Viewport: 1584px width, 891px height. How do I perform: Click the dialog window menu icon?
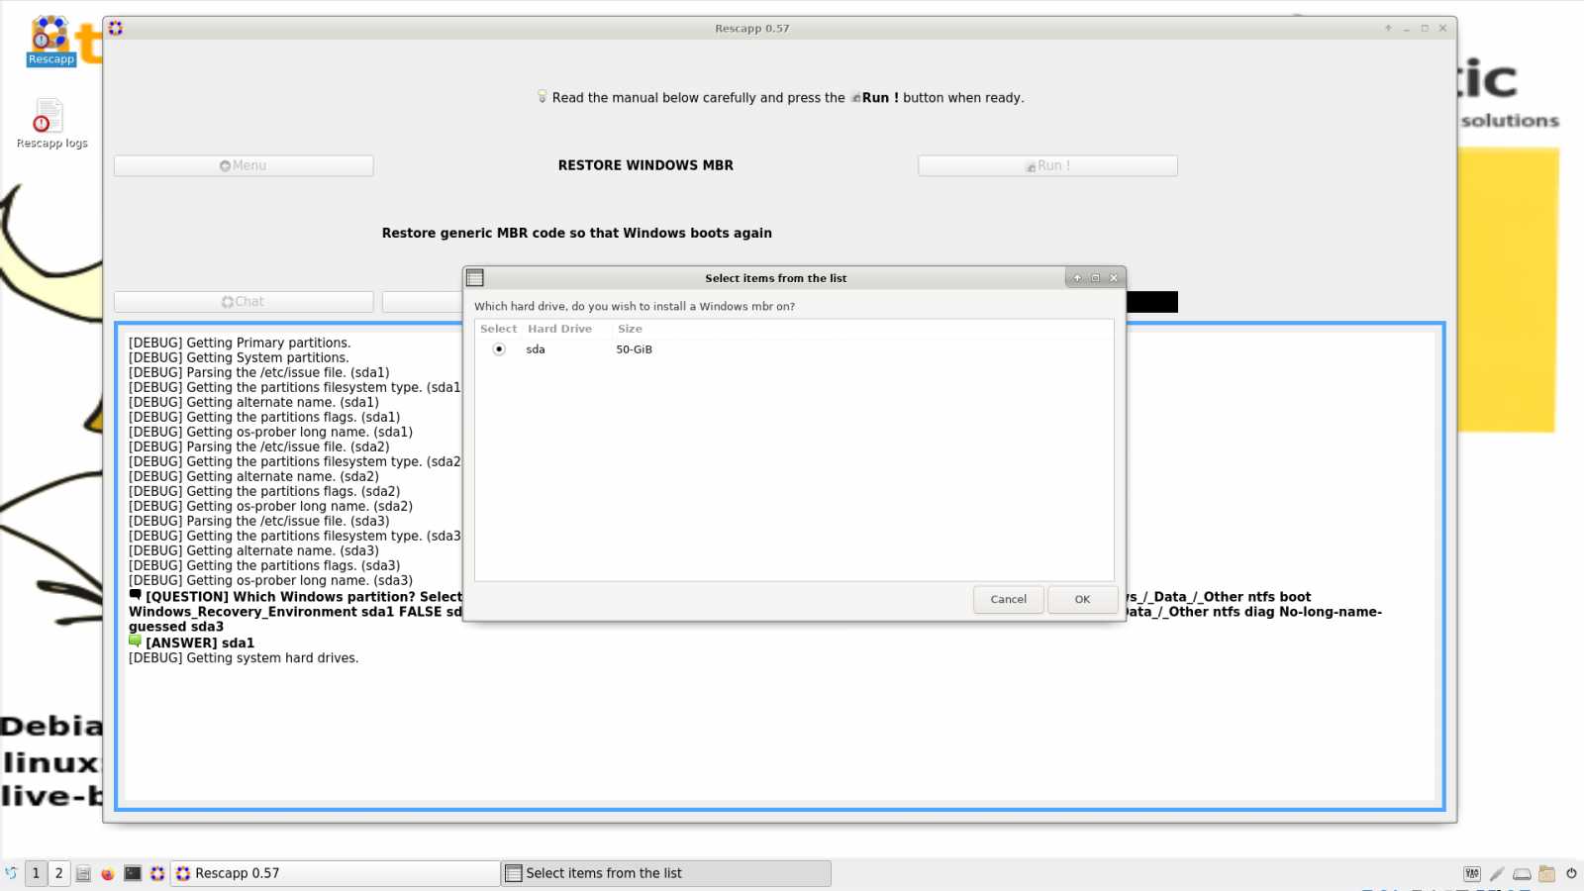[x=475, y=278]
